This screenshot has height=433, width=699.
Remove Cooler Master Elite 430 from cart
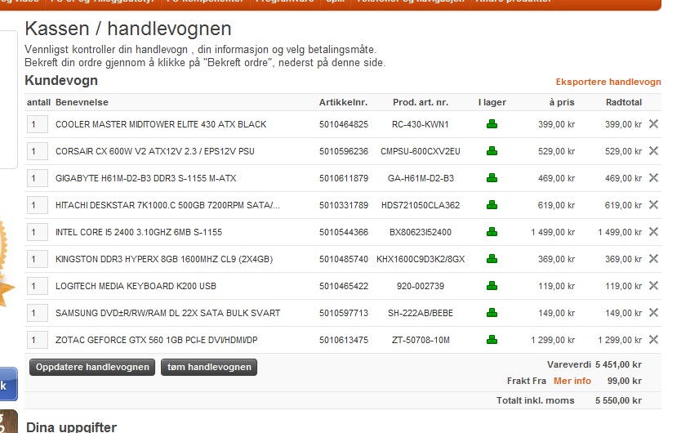[x=653, y=124]
